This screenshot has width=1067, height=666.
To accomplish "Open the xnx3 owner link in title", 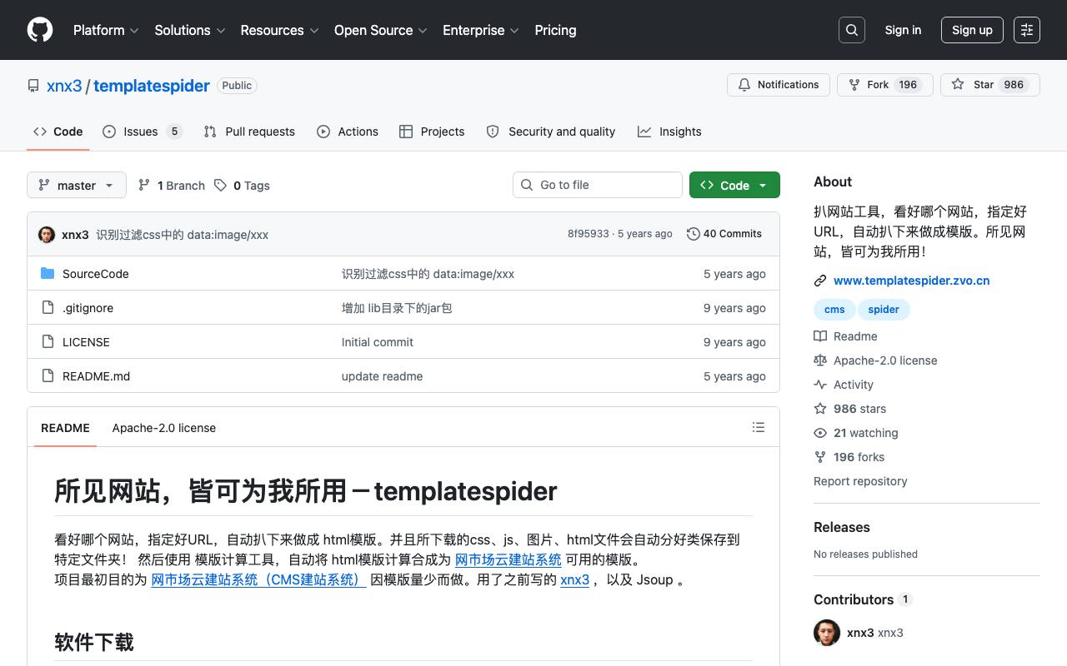I will [x=64, y=86].
